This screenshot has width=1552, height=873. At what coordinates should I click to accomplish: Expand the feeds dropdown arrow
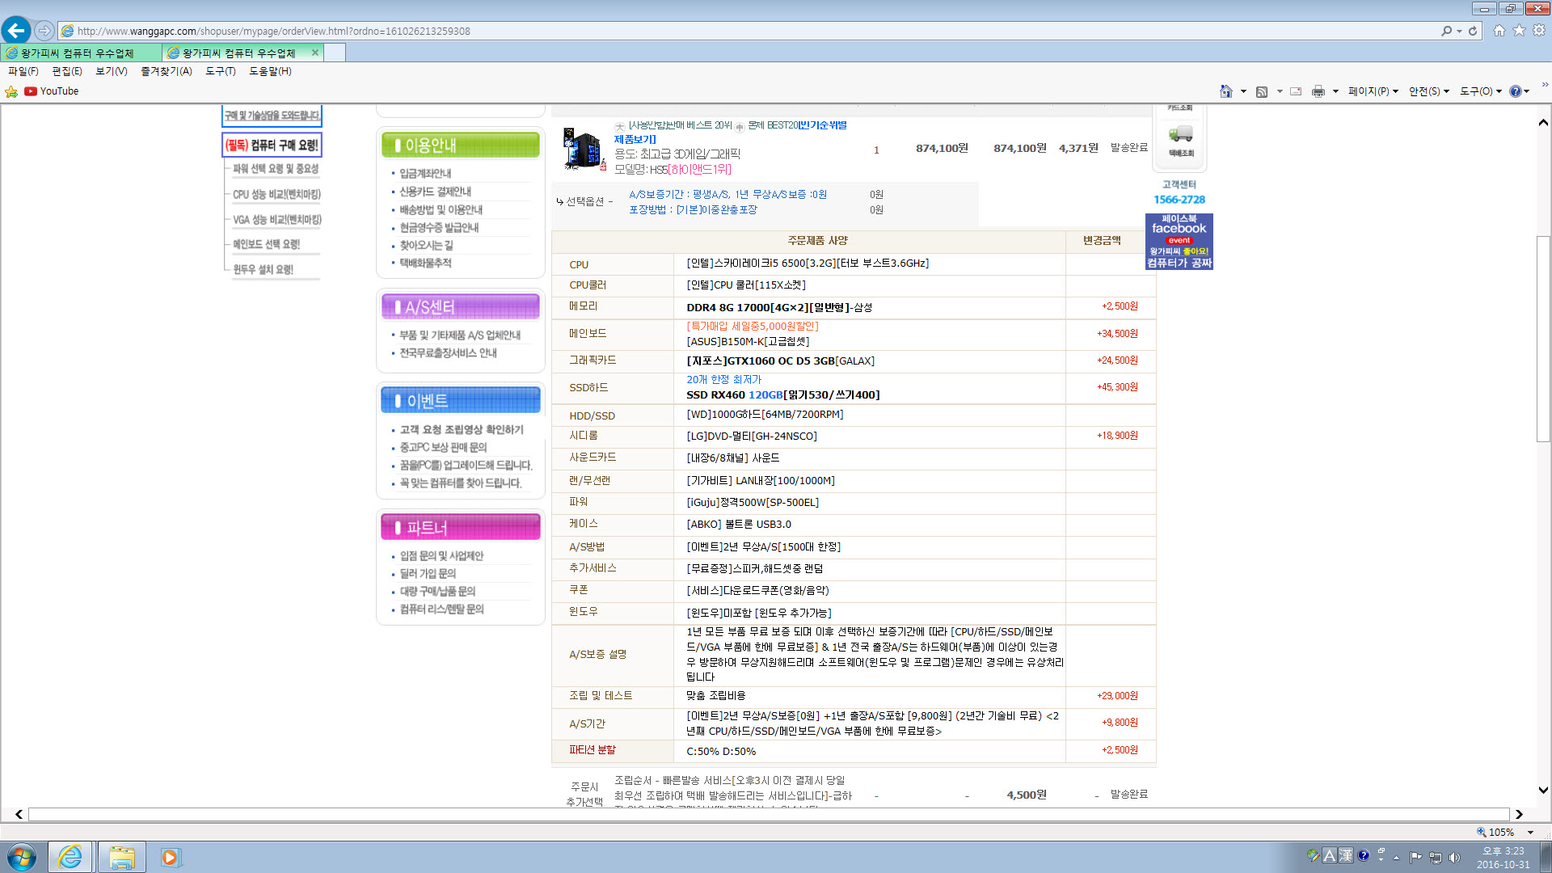coord(1280,91)
